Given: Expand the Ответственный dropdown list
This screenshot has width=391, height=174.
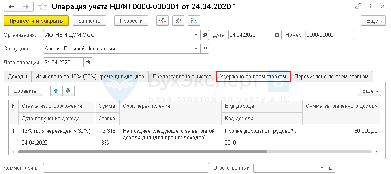Looking at the screenshot, I should (322, 168).
